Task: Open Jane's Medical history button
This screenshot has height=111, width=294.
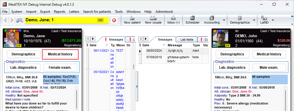Action: 60,54
